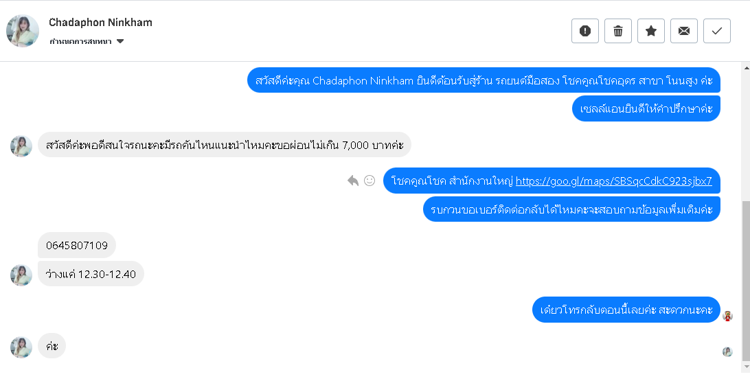
Task: Click reply arrow beside the maps link message
Action: point(353,181)
